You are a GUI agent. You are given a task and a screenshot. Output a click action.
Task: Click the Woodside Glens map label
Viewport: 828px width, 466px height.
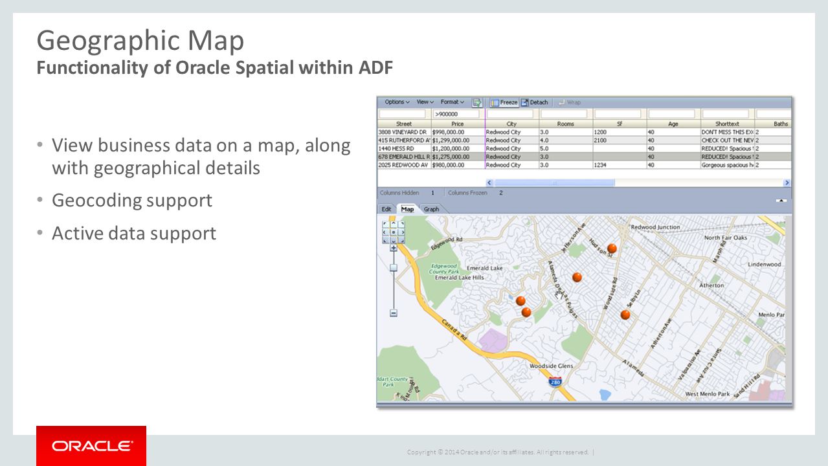pyautogui.click(x=551, y=366)
